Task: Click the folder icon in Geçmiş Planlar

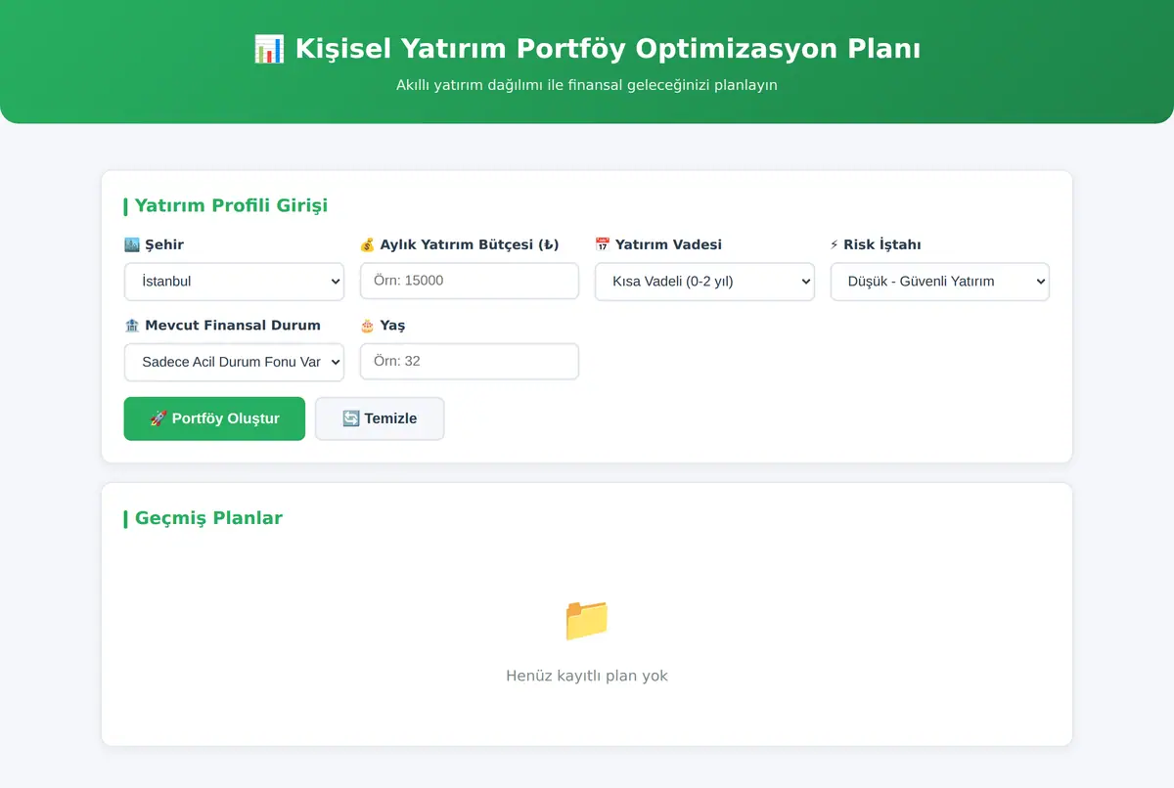Action: point(587,620)
